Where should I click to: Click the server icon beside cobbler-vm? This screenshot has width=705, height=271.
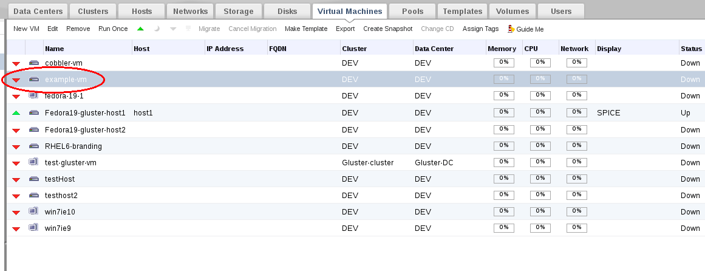33,63
